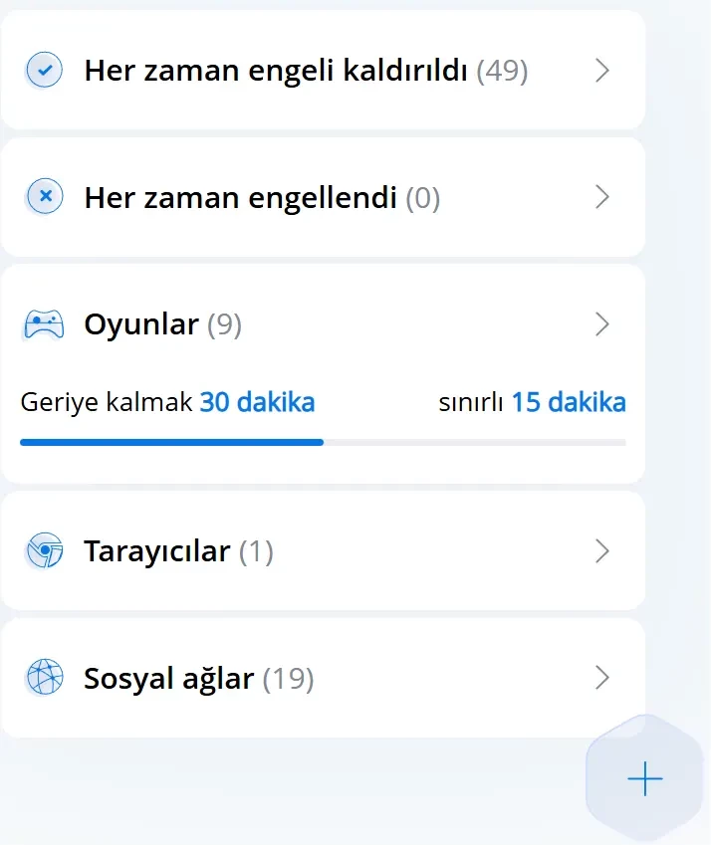The height and width of the screenshot is (845, 711).
Task: Click the 30 dakika remaining time link
Action: coord(257,403)
